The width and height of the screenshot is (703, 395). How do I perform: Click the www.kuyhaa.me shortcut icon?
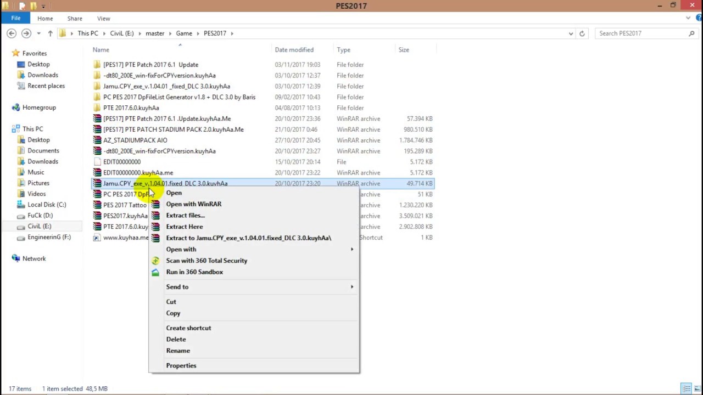tap(97, 238)
